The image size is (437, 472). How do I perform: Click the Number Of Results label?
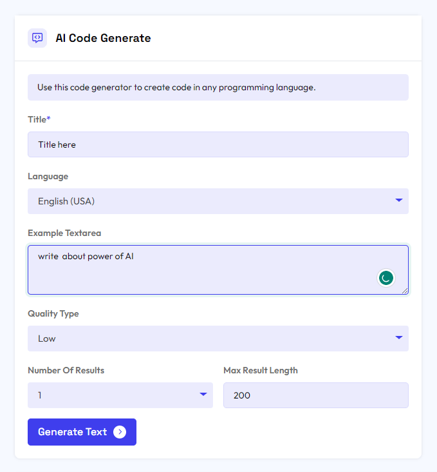point(66,370)
